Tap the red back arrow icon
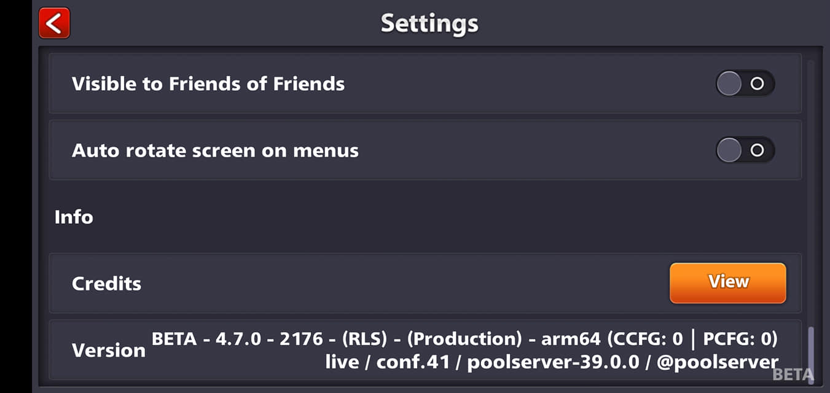The image size is (830, 393). (x=54, y=23)
